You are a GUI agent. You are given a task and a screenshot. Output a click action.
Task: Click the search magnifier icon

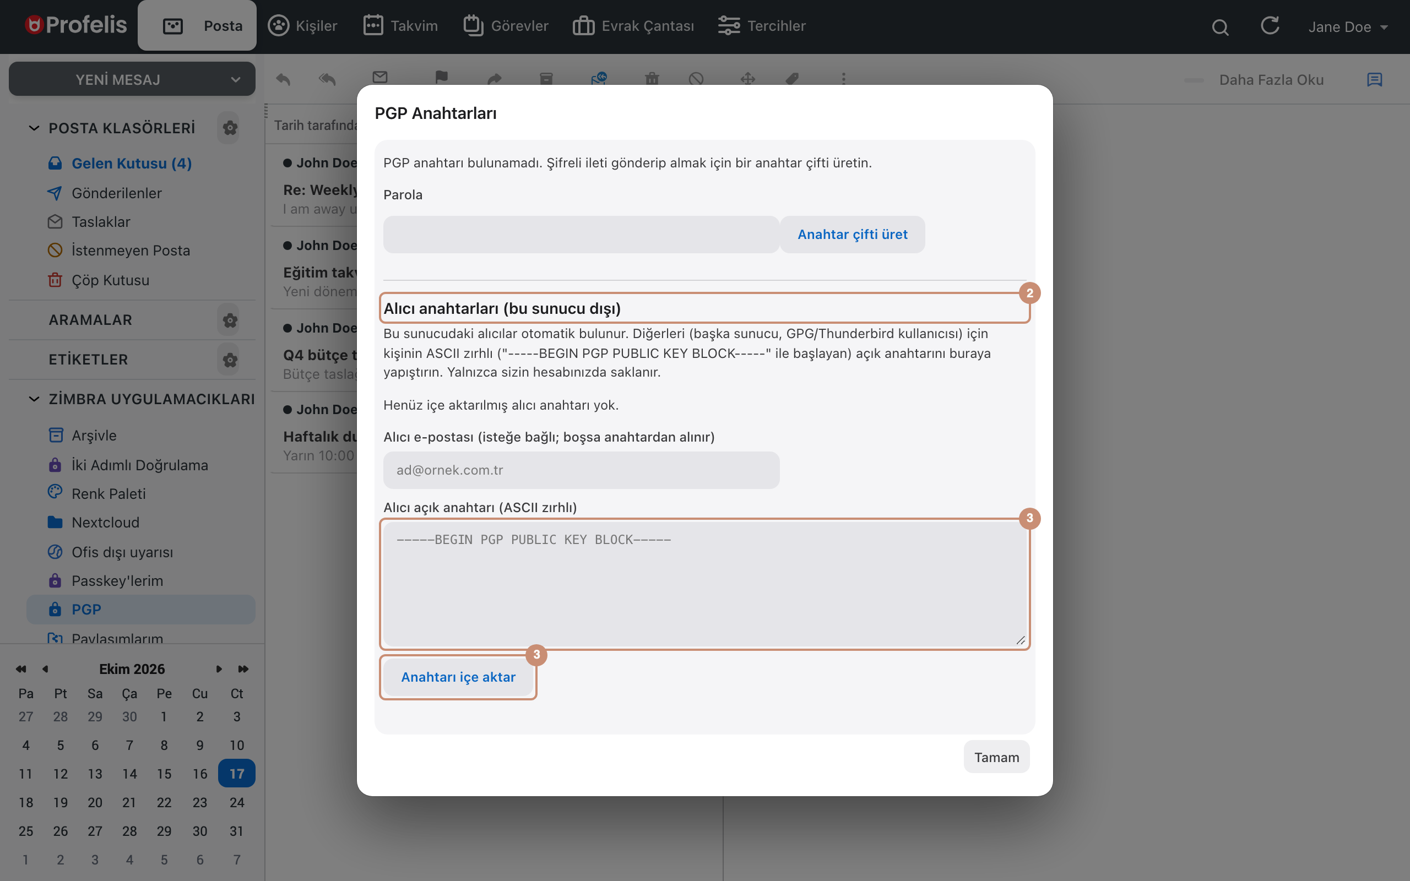click(x=1220, y=27)
